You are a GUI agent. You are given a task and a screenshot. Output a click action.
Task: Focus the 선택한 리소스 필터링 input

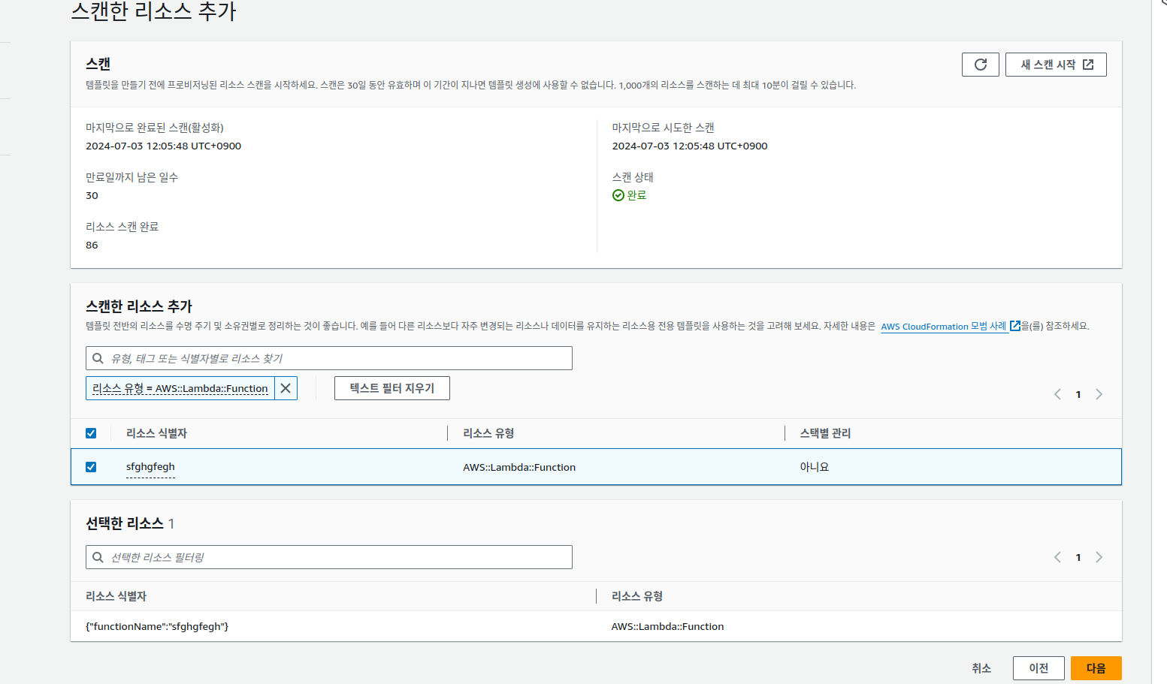[x=338, y=557]
